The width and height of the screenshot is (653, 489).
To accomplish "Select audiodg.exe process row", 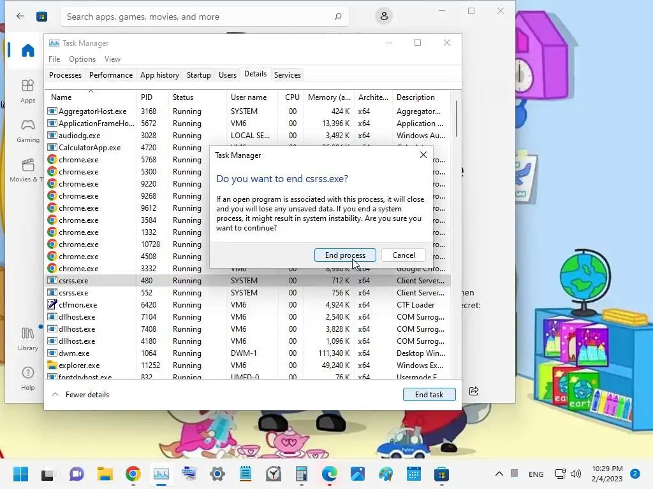I will [248, 135].
